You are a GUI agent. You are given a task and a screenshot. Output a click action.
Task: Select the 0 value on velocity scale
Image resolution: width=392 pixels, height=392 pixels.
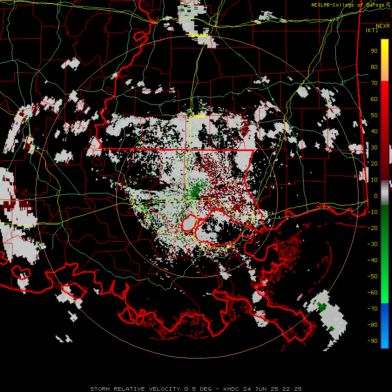(x=376, y=196)
